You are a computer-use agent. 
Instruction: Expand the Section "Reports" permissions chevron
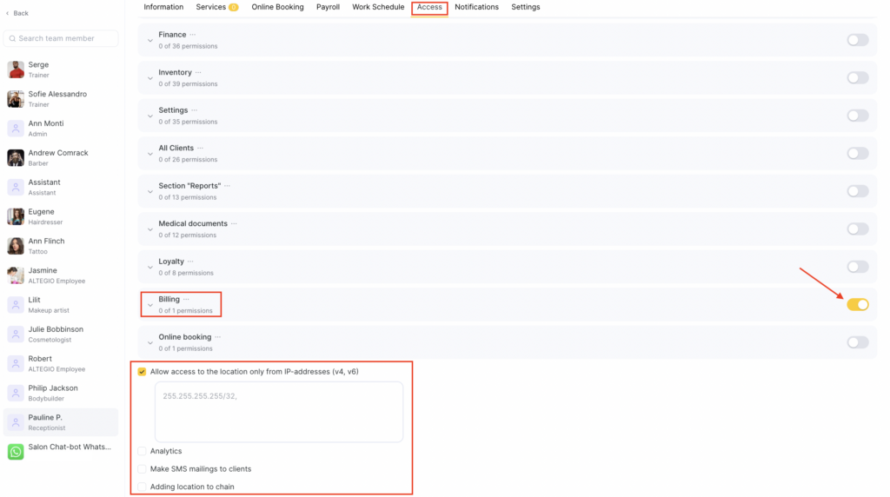[x=150, y=191]
